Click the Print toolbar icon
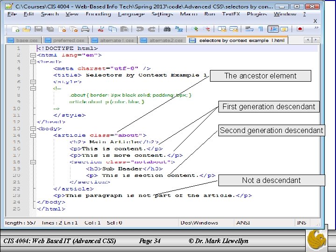Screen dimensions: 336x252 click(x=84, y=29)
